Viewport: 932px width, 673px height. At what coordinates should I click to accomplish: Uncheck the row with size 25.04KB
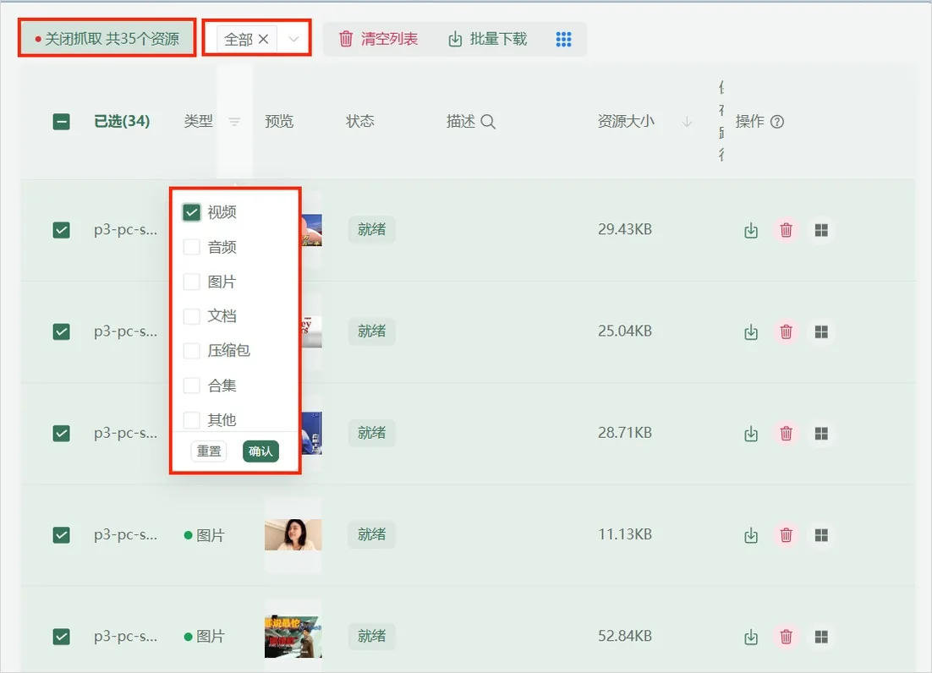click(x=61, y=331)
